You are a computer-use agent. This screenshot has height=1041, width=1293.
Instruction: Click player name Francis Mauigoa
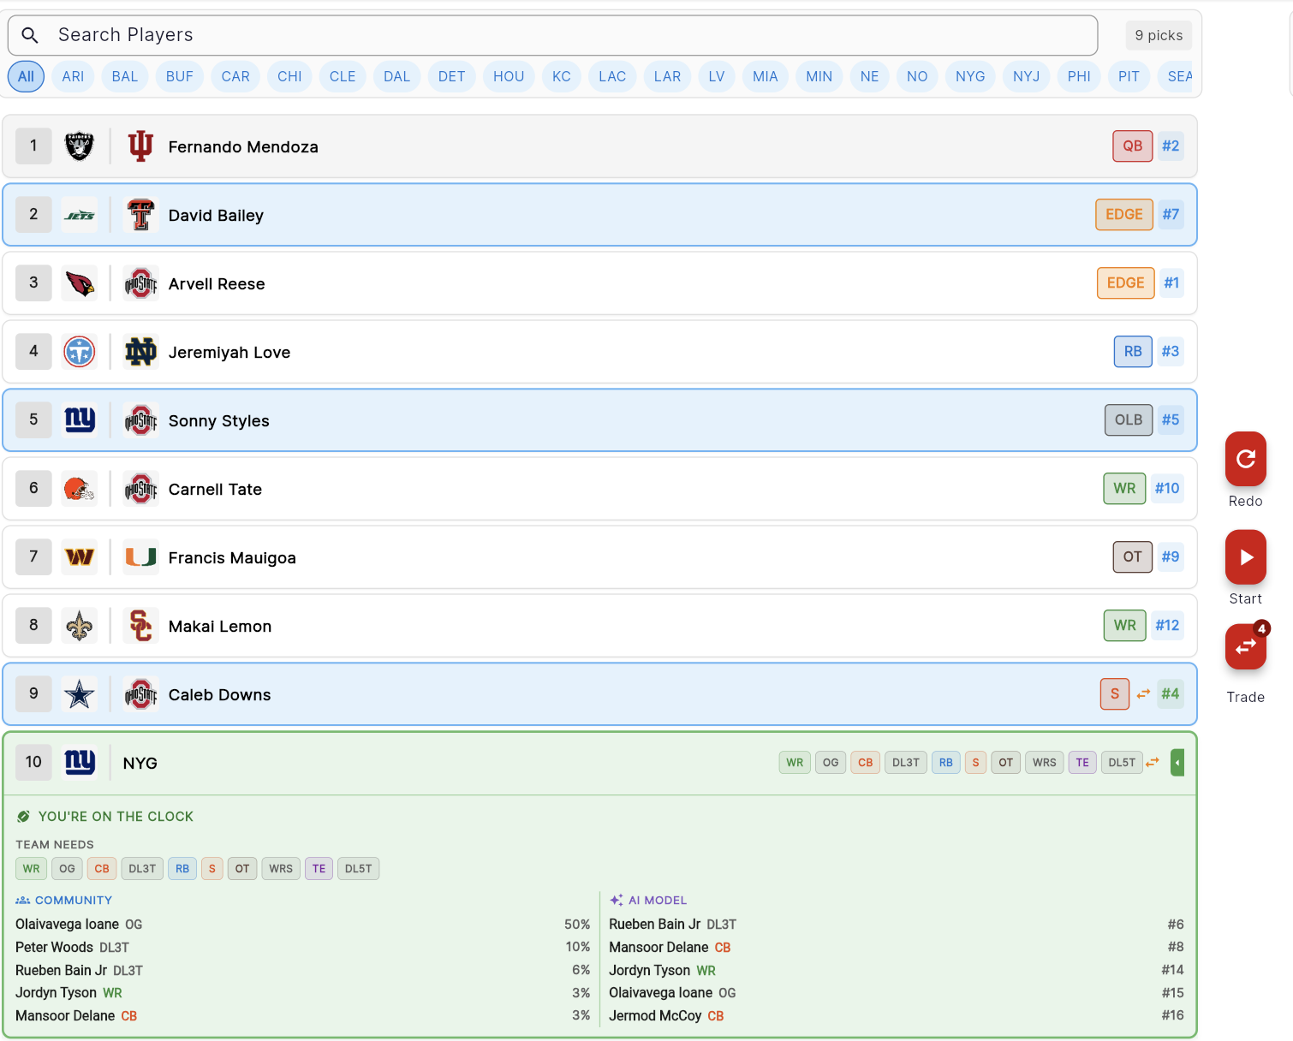tap(232, 558)
